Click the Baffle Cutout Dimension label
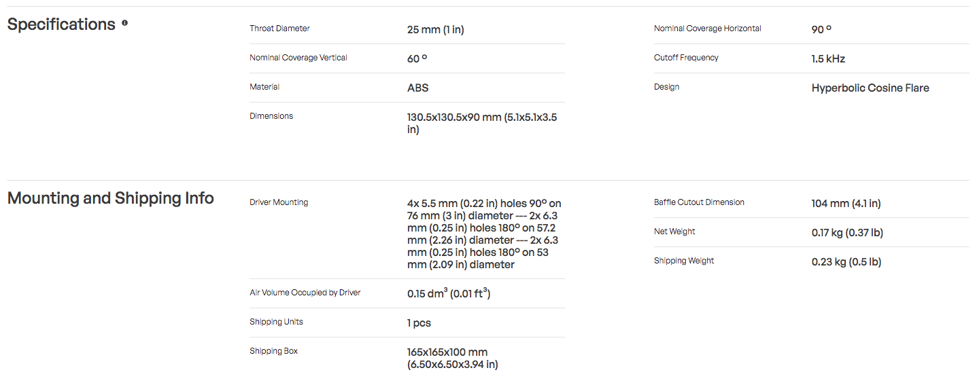This screenshot has height=385, width=977. click(x=699, y=202)
